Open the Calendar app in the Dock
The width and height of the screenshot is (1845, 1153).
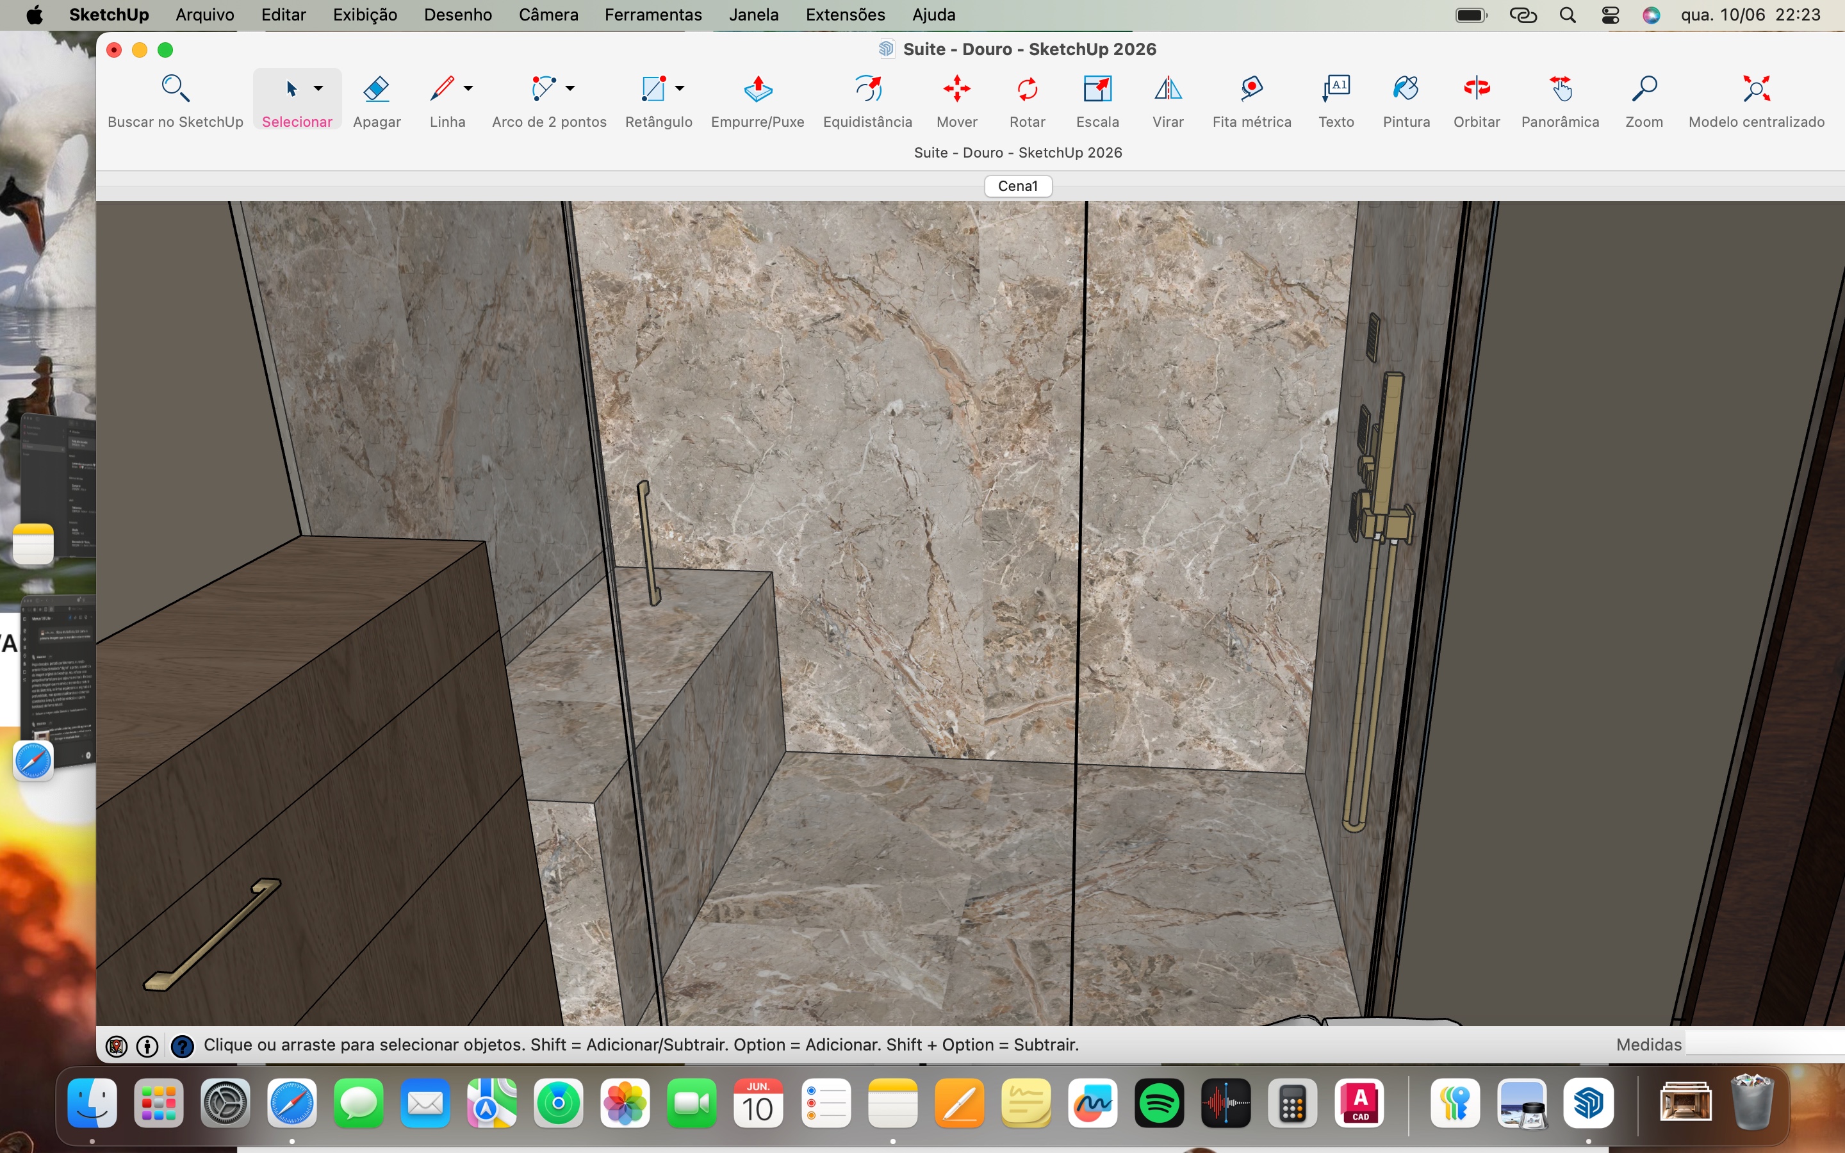click(x=758, y=1104)
